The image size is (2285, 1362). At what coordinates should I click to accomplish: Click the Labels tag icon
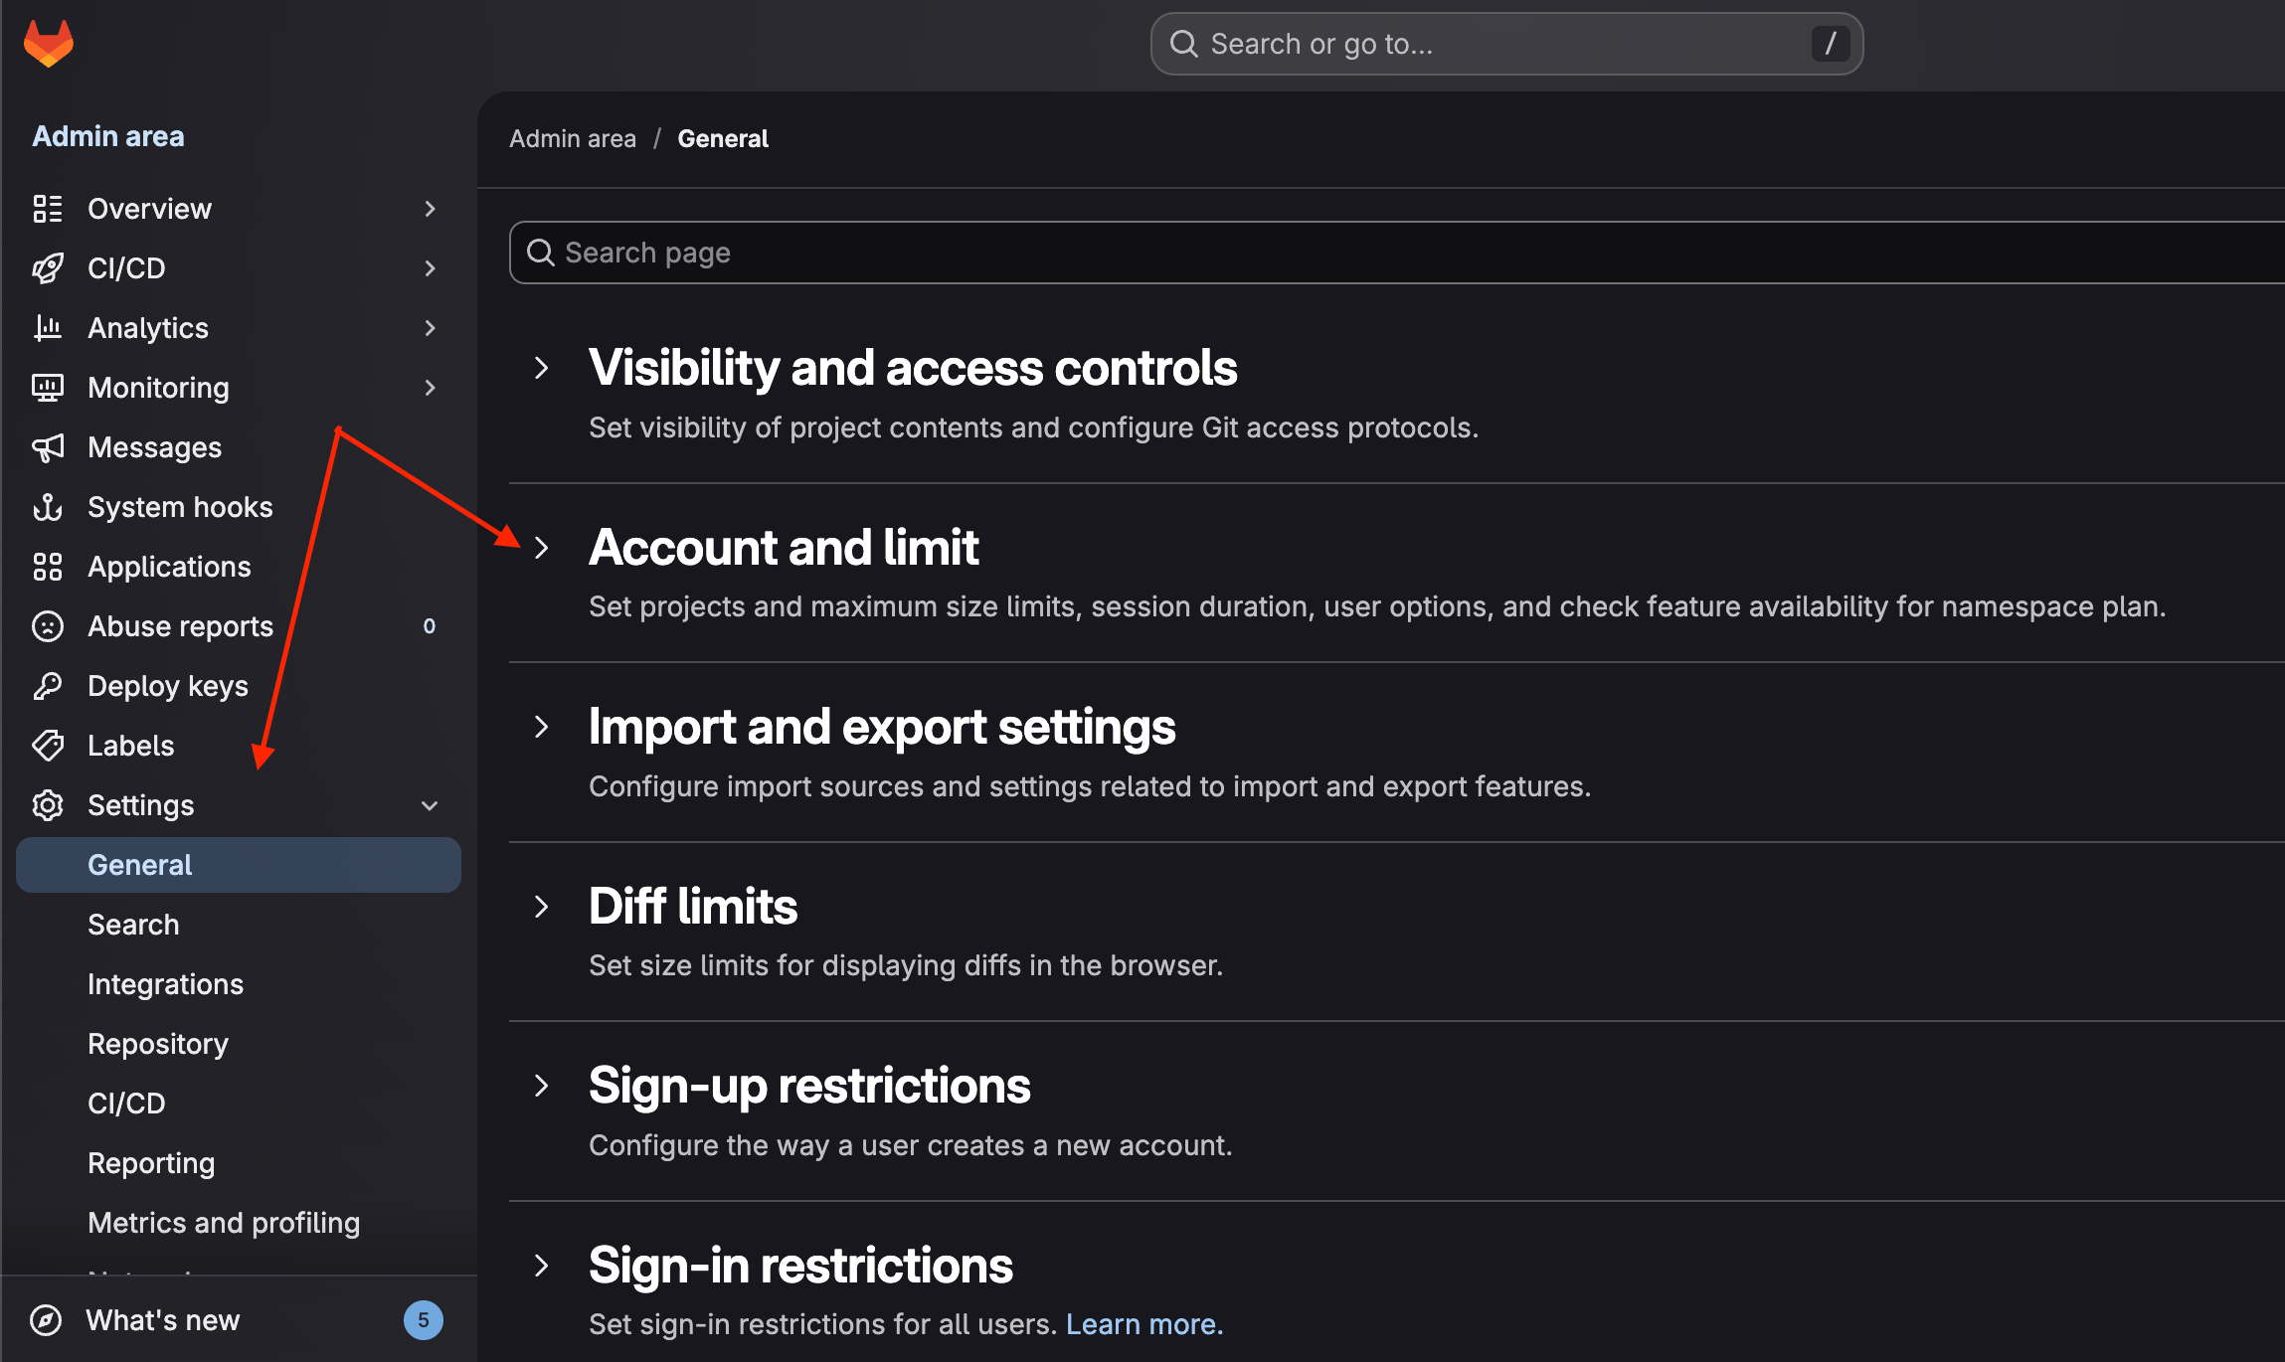[48, 746]
